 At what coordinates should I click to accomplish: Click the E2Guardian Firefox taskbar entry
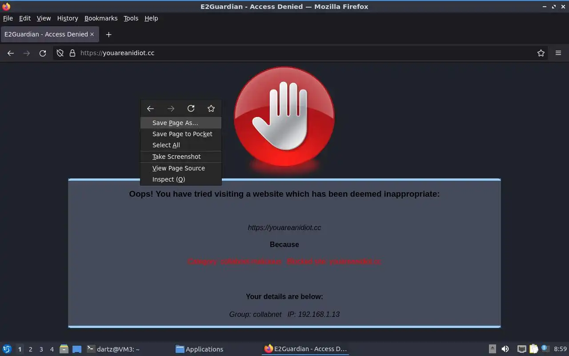305,349
